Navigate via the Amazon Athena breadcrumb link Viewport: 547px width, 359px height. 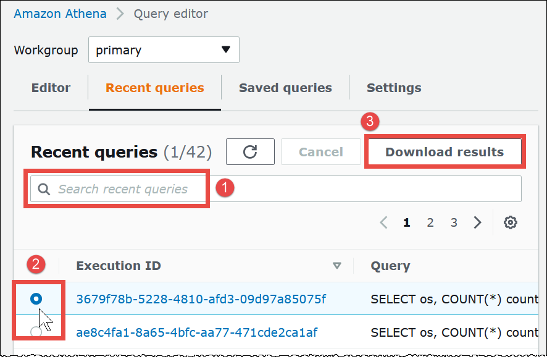point(60,14)
